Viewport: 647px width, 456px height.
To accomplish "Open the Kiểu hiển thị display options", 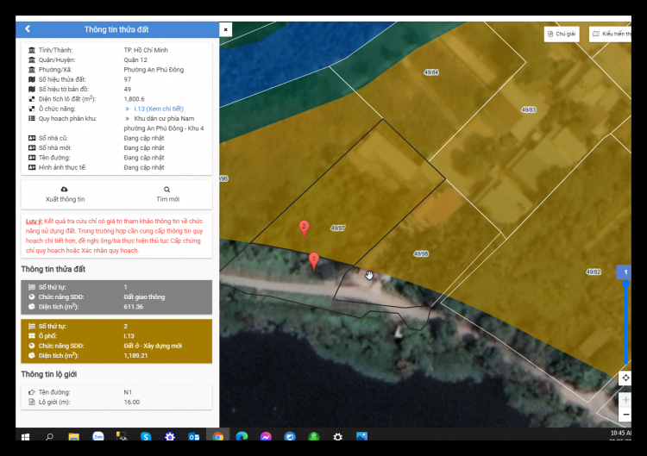I will click(610, 34).
